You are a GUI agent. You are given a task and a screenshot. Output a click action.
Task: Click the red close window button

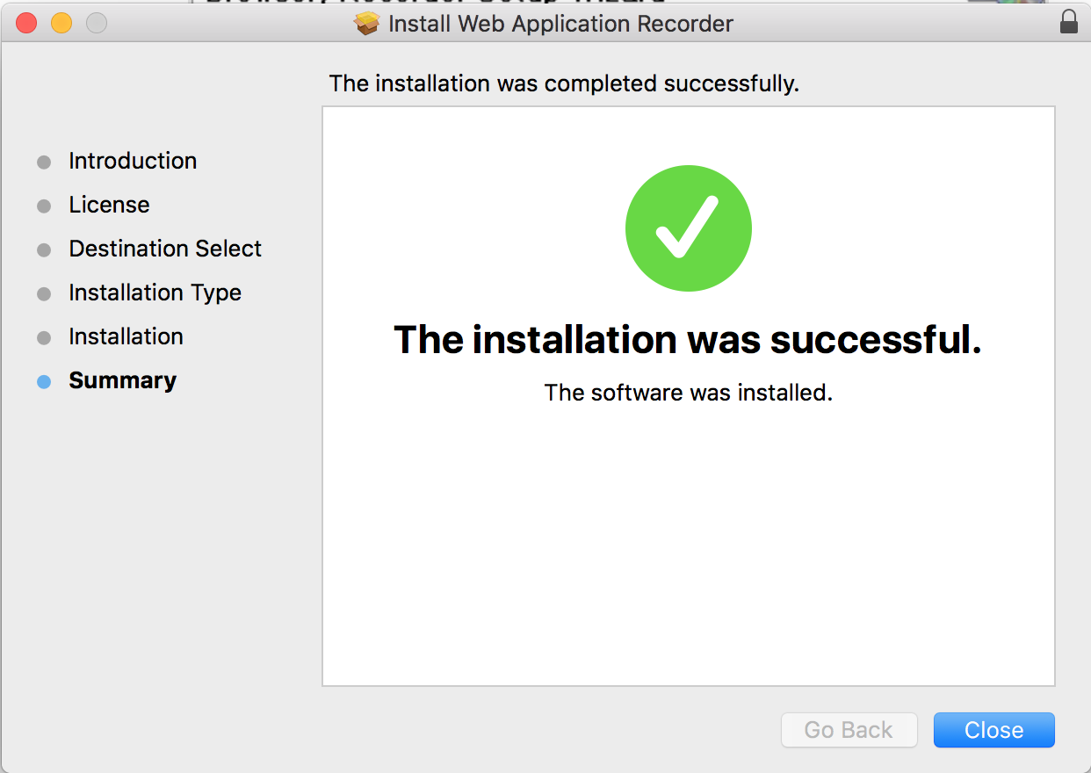[x=26, y=24]
